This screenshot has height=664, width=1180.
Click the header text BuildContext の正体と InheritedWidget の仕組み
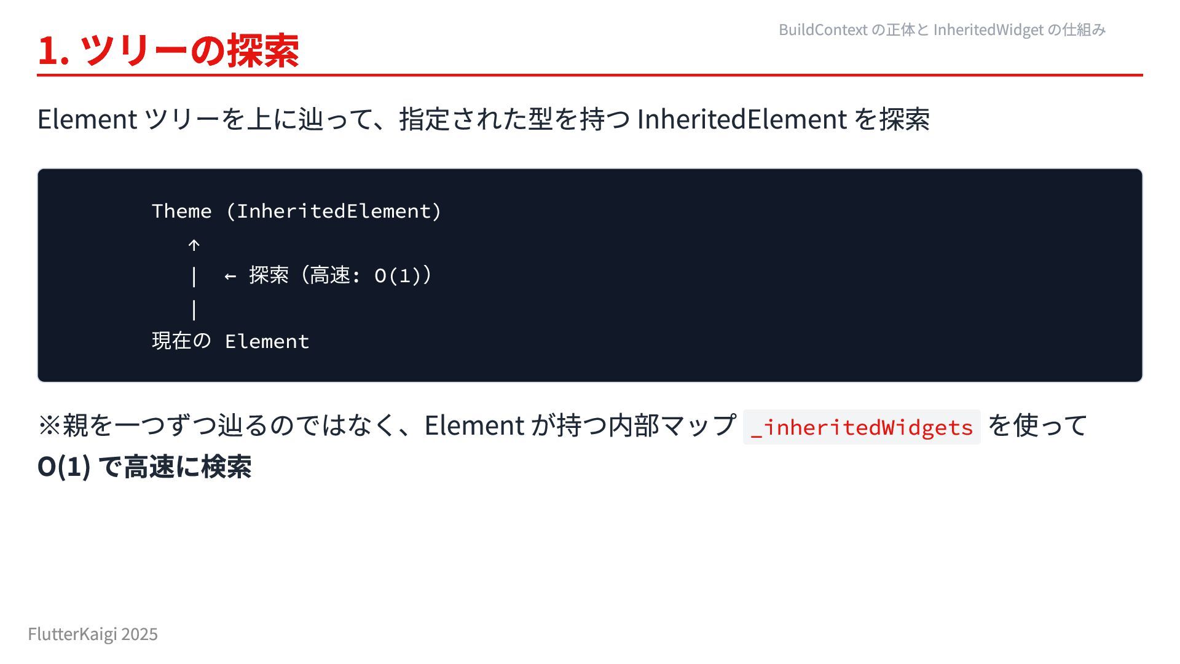pos(942,30)
